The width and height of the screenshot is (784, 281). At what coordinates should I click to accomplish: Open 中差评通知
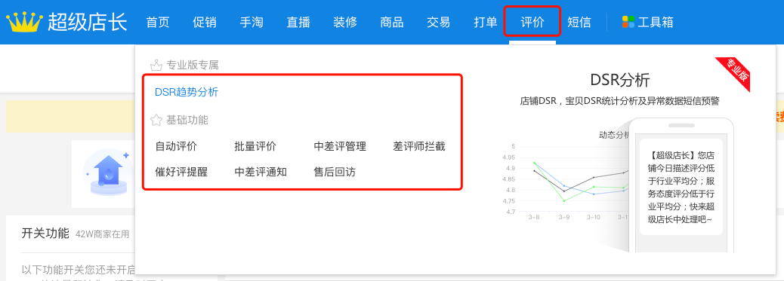[261, 173]
